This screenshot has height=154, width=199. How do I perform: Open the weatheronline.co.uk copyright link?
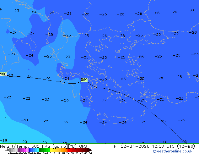173,151
